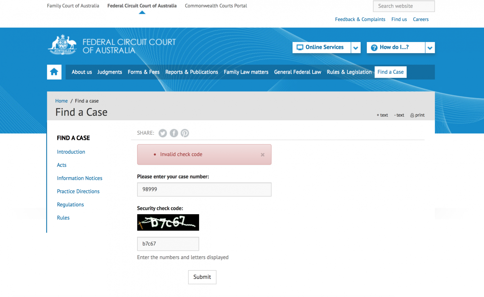Click the Federal Circuit Court coat of arms logo

[x=62, y=44]
